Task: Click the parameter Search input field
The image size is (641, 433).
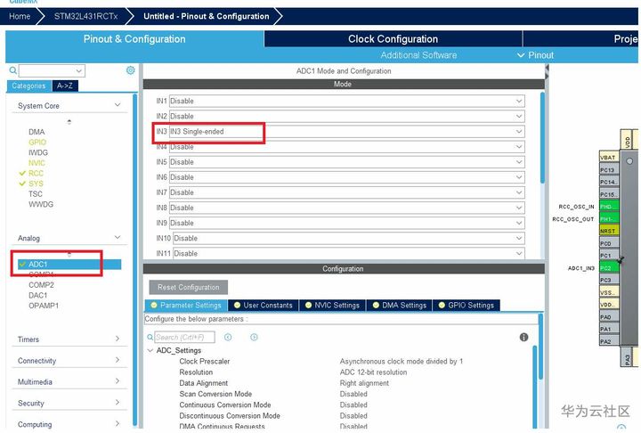Action: [x=184, y=338]
